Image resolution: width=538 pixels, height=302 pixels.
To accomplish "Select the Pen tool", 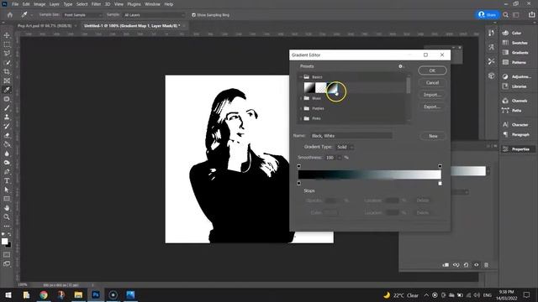I will (x=7, y=171).
